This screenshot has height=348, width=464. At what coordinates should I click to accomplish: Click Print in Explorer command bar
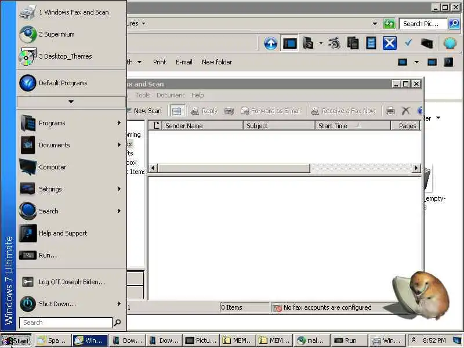(x=159, y=62)
